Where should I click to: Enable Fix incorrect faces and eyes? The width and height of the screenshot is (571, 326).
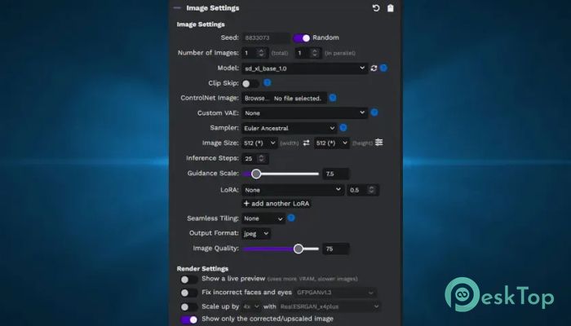click(x=188, y=293)
